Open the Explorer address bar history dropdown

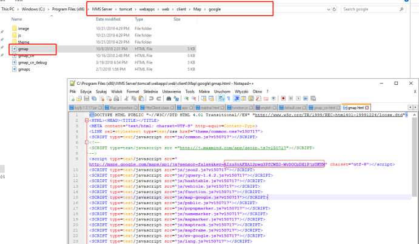coord(329,9)
